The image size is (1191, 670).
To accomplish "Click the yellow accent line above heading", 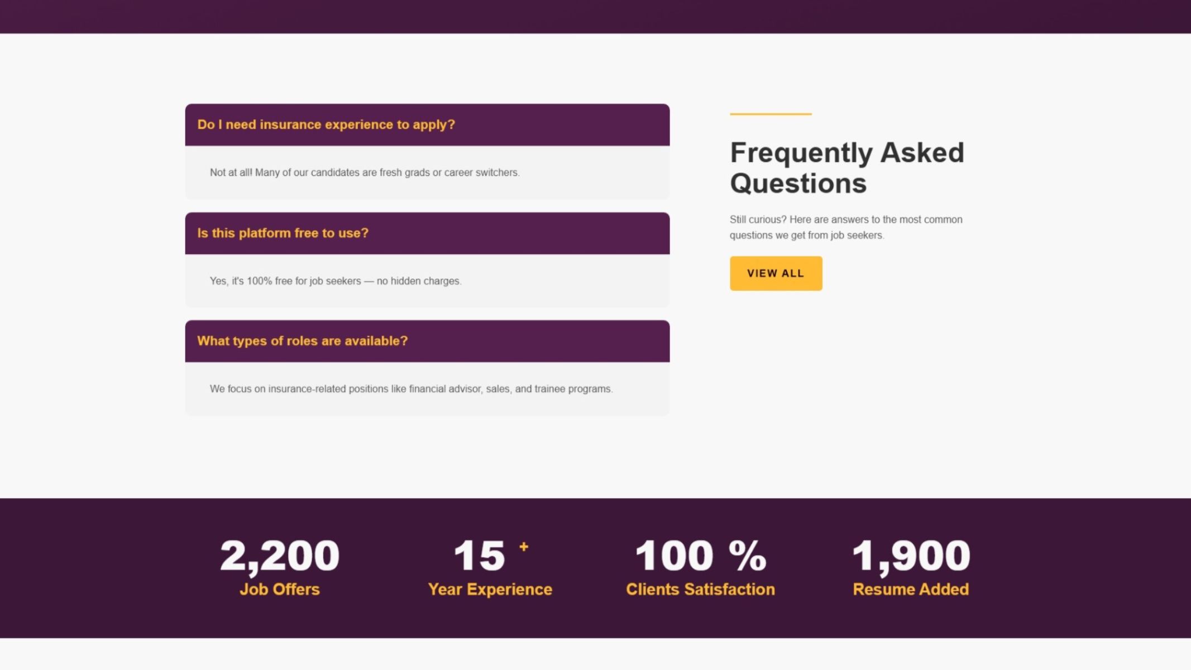I will click(771, 114).
